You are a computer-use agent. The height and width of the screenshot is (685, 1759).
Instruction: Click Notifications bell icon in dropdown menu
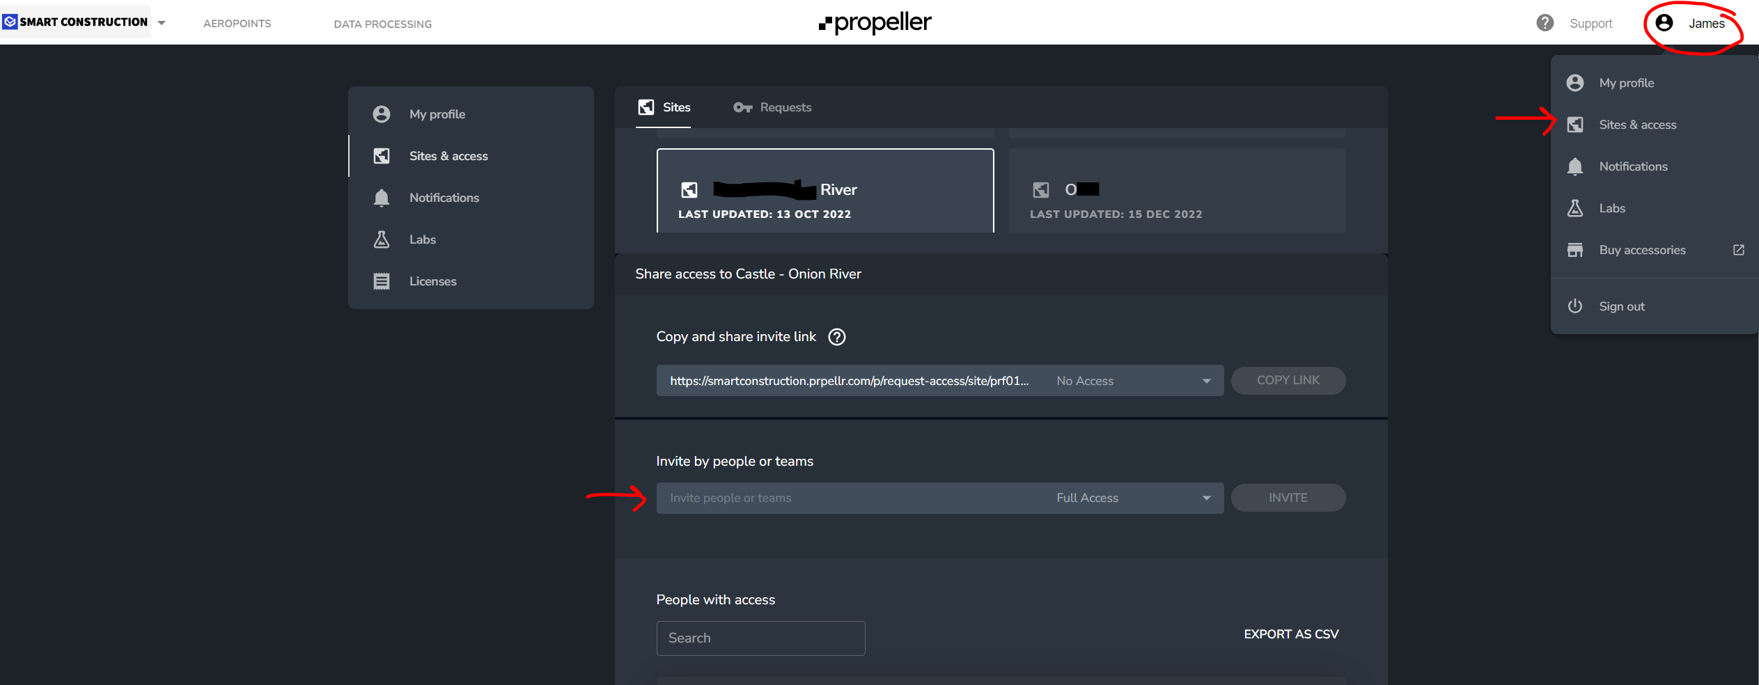1575,166
